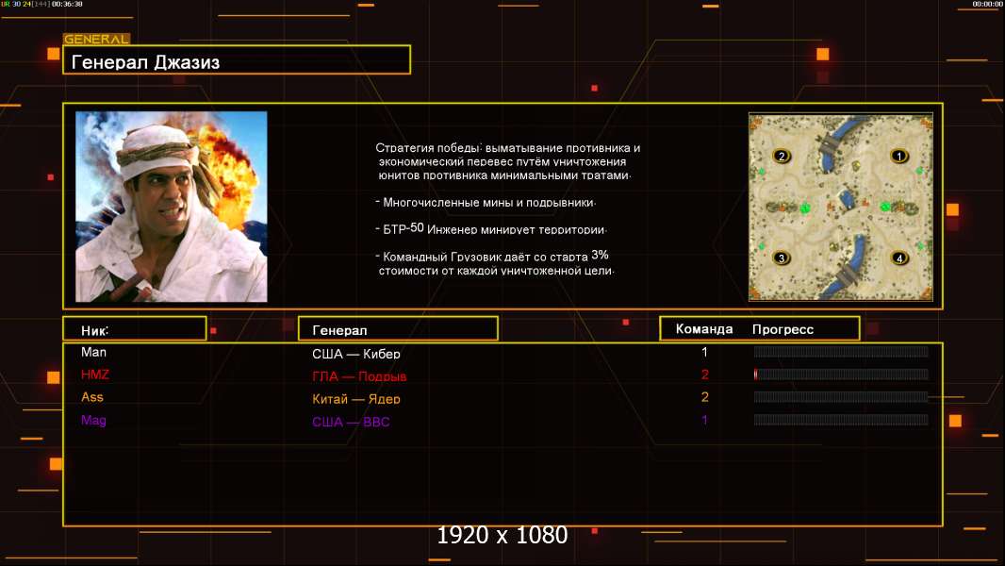The width and height of the screenshot is (1005, 566).
Task: Click the loading progress bar for HMZ
Action: [x=841, y=375]
